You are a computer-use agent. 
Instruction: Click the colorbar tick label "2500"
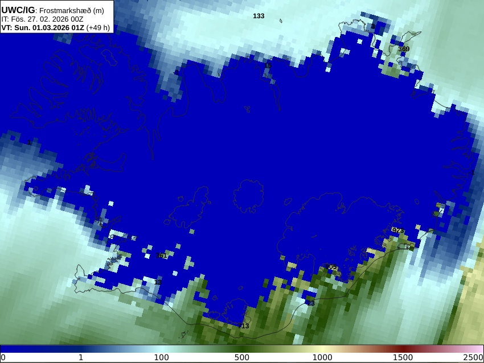(x=473, y=357)
